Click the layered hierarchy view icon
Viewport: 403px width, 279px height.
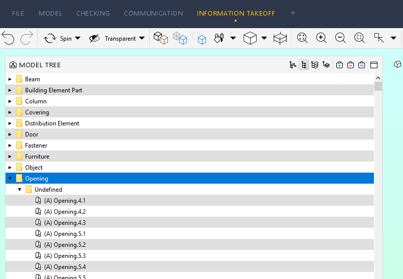[x=315, y=65]
